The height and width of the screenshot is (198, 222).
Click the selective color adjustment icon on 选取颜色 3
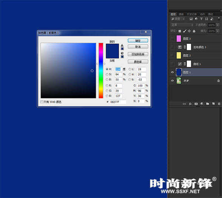180,47
